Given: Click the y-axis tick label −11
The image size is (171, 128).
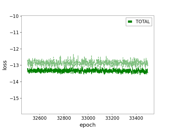Looking at the screenshot, I should pos(14,33).
